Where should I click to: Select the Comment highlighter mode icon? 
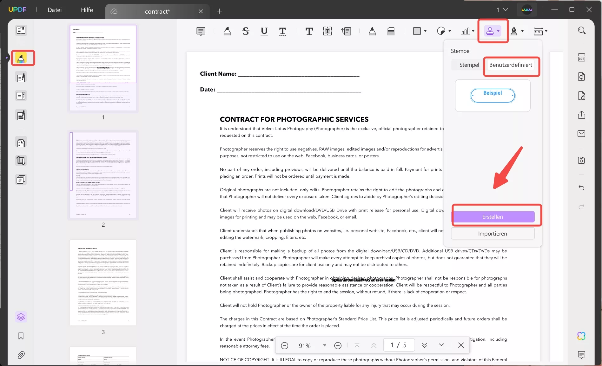click(21, 59)
